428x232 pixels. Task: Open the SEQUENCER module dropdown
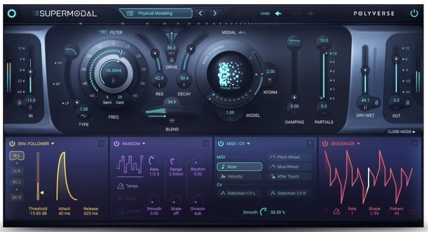(x=359, y=143)
